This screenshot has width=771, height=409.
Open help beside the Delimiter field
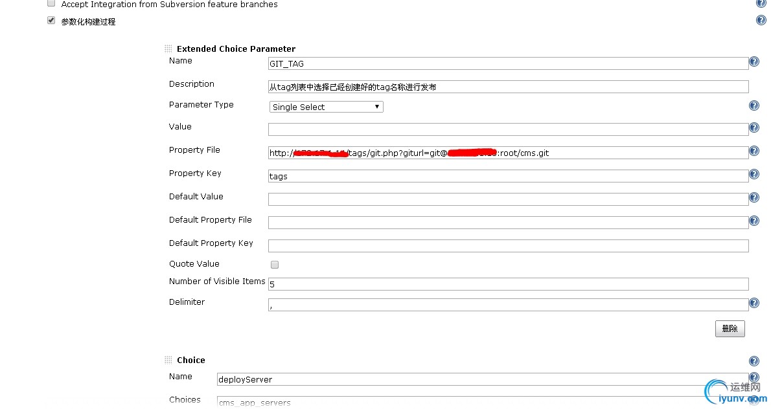(754, 303)
